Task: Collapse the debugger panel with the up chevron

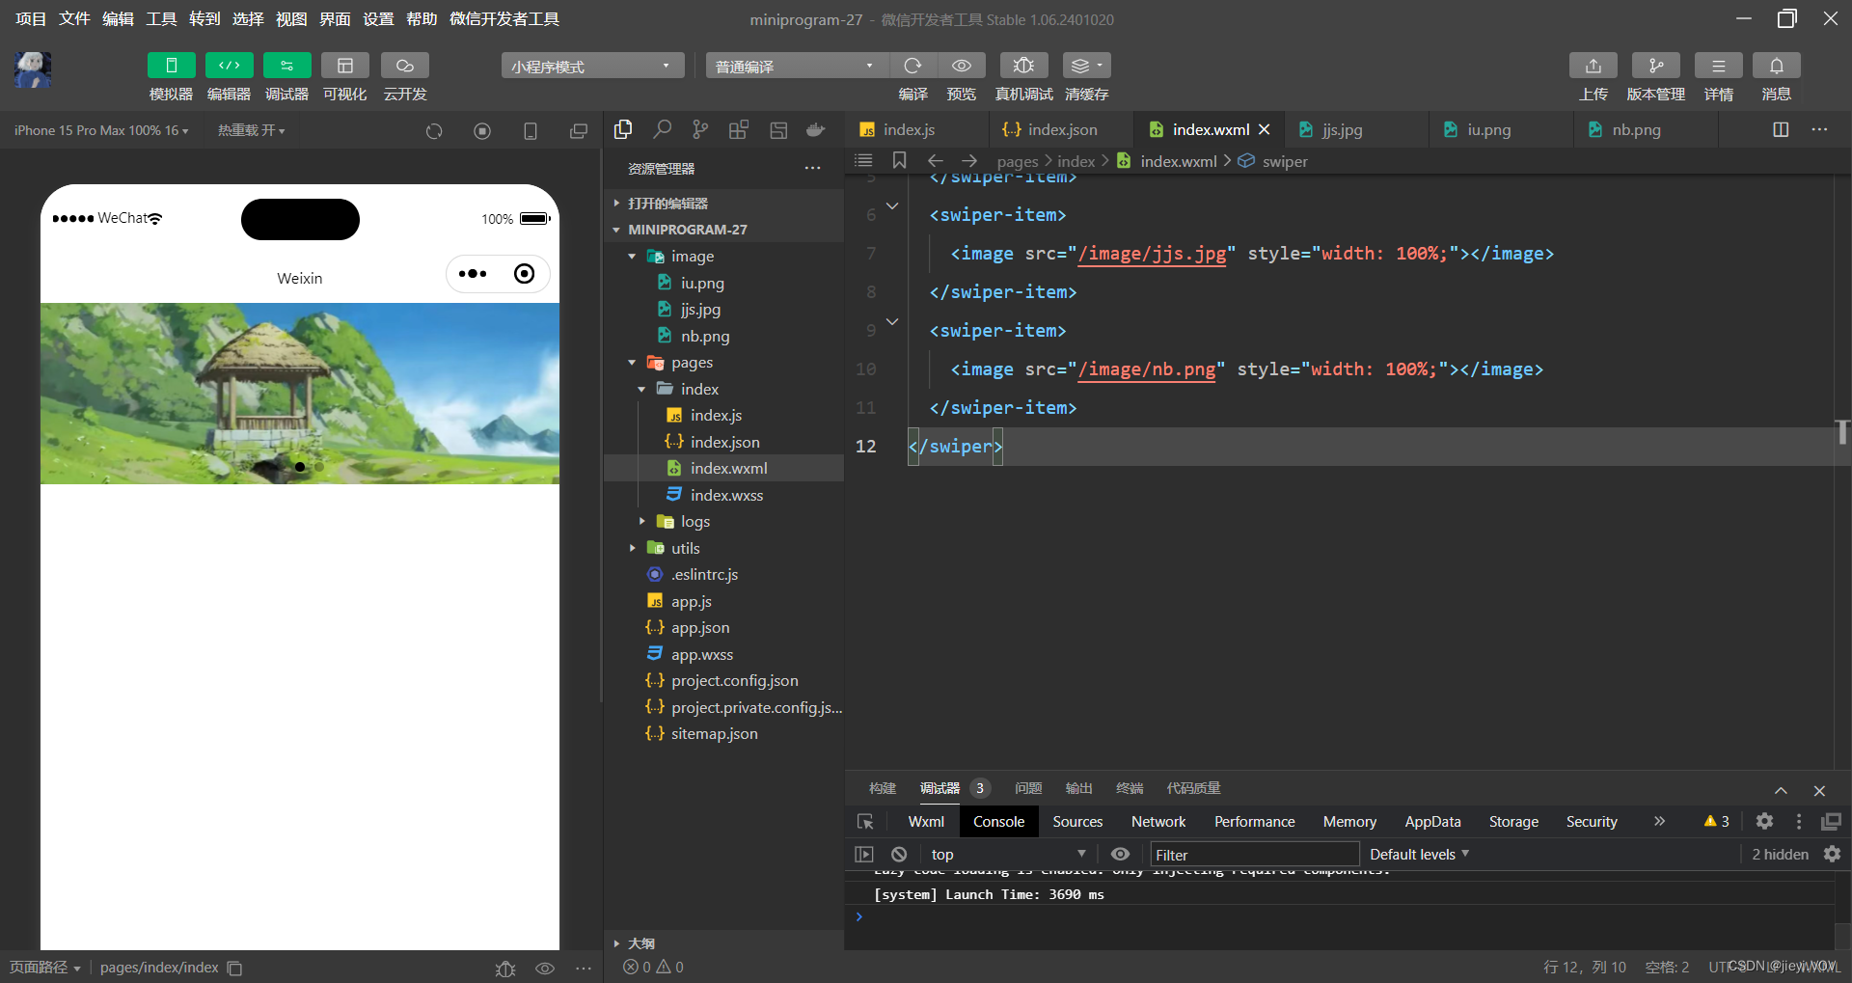Action: (x=1781, y=790)
